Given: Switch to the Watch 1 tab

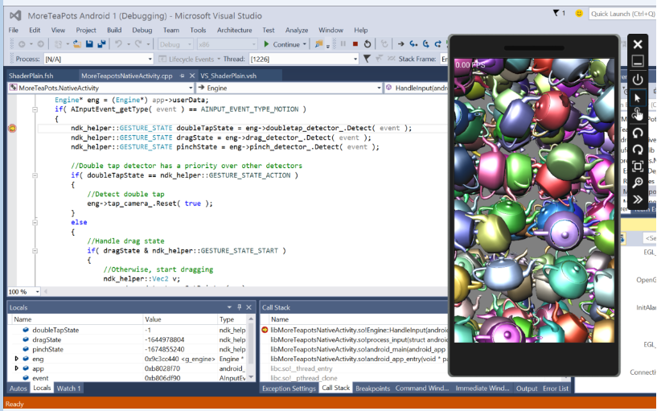Looking at the screenshot, I should [68, 388].
